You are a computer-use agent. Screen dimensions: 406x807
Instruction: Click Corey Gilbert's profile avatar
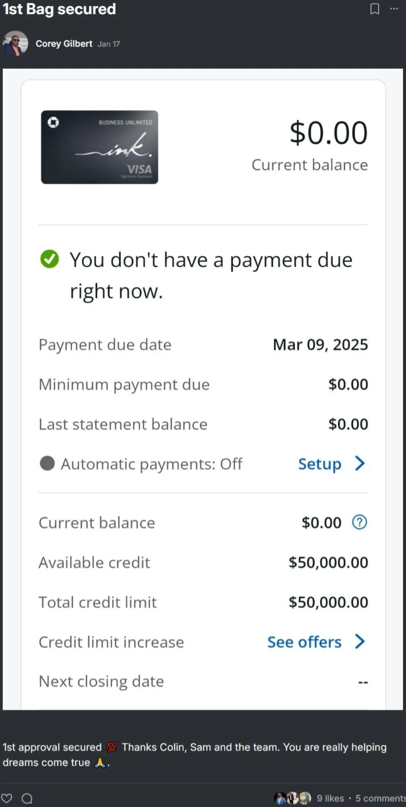15,43
